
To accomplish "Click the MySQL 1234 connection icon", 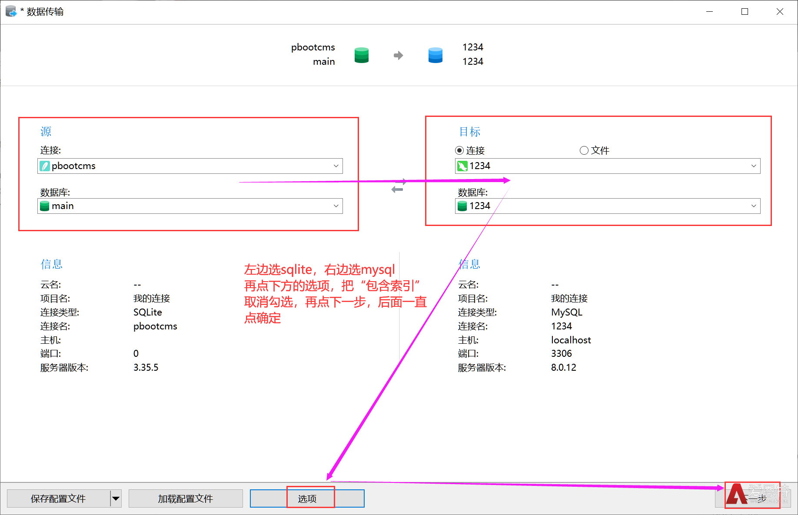I will coord(462,166).
